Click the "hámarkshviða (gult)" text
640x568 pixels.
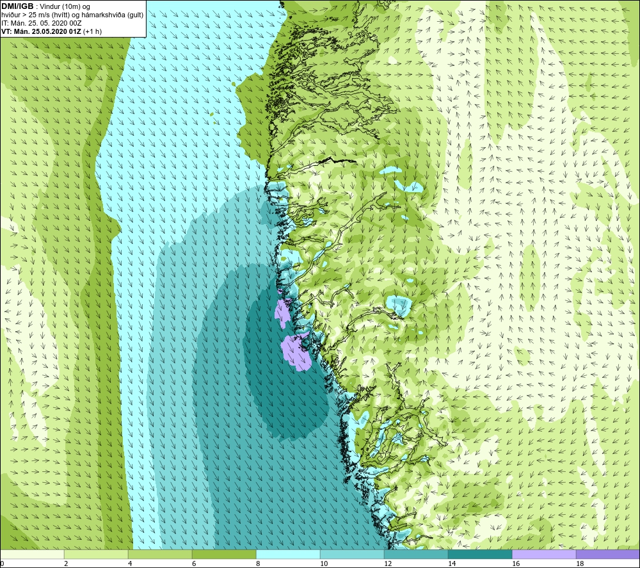(113, 15)
